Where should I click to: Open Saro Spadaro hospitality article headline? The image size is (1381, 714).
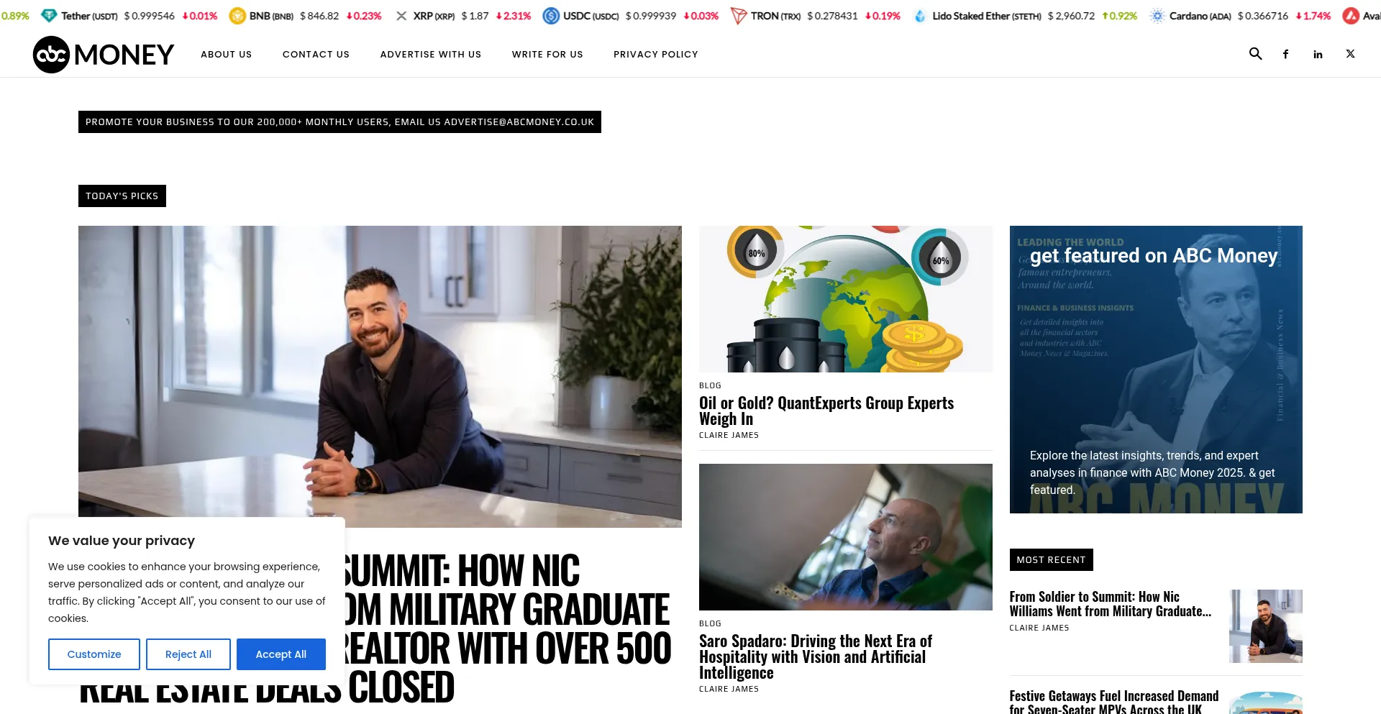click(816, 656)
